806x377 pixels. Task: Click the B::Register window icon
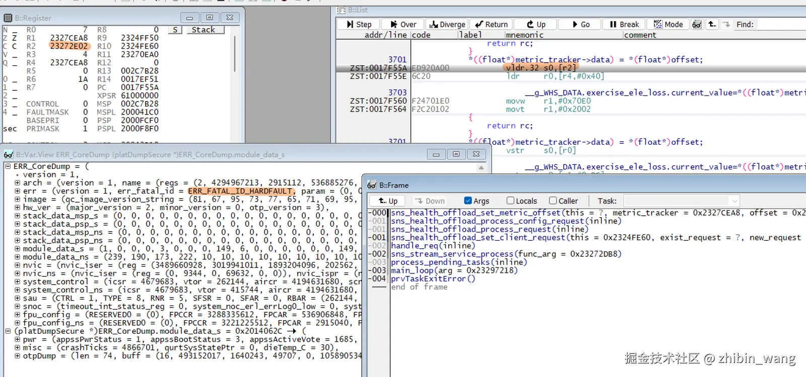pos(8,18)
